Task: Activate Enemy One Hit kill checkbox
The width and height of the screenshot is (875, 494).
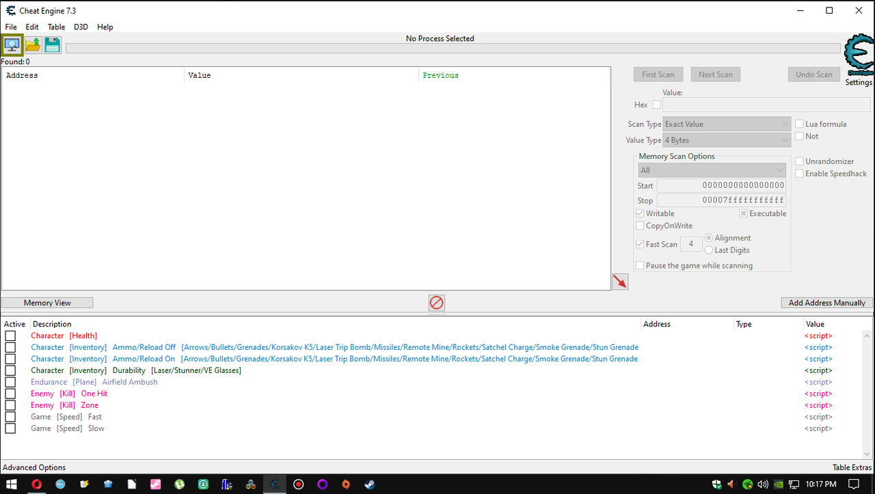Action: click(x=10, y=394)
